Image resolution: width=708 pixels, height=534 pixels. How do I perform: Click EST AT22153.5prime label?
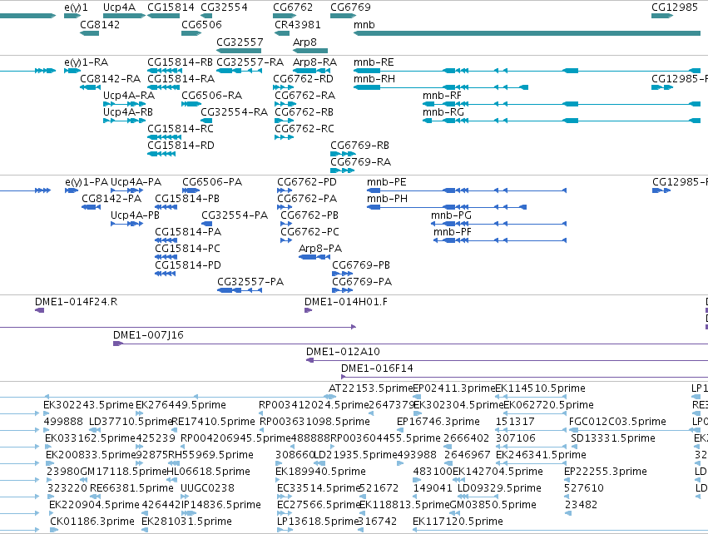(371, 388)
